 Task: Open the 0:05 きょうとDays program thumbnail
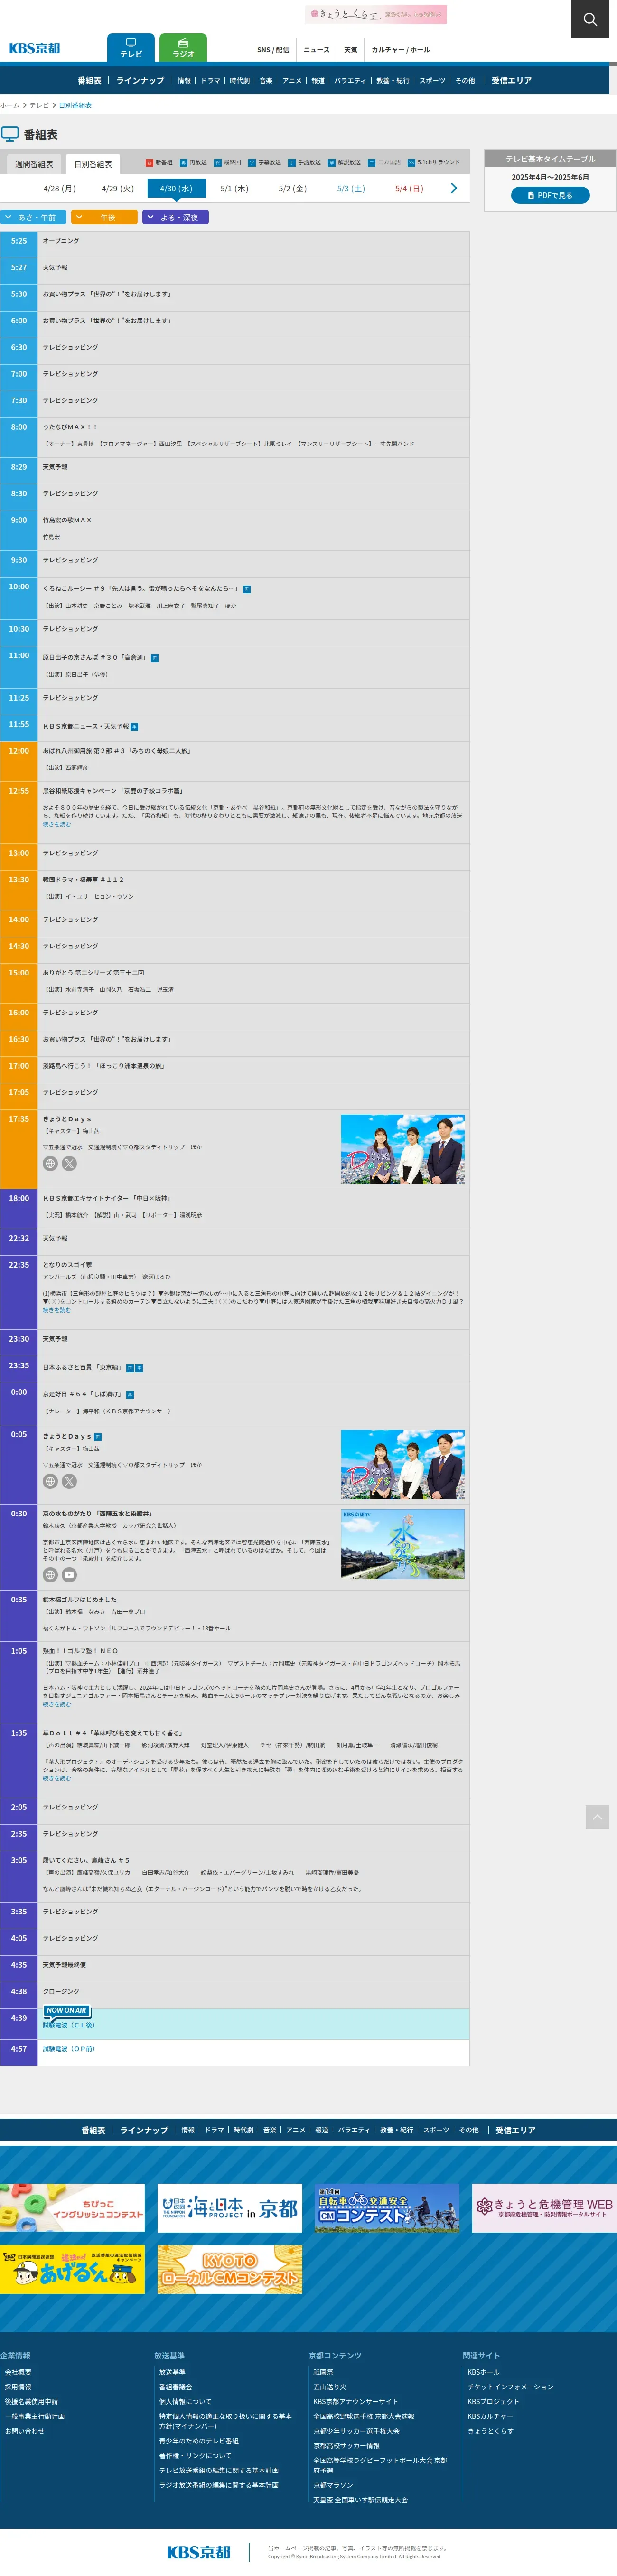point(402,1465)
